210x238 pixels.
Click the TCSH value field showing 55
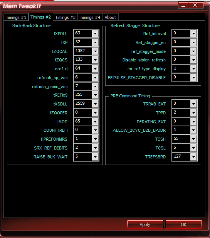(x=181, y=139)
